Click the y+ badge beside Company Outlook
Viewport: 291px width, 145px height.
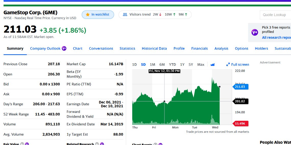(64, 48)
